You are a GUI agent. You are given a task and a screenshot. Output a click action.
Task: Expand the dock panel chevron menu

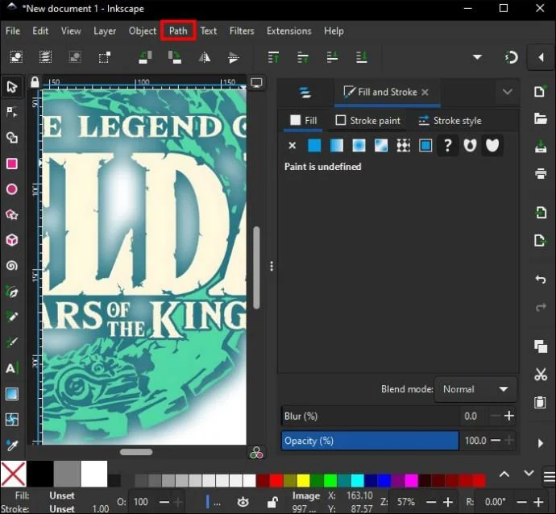508,92
